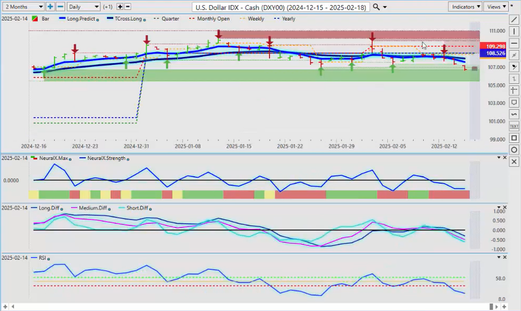Pick the callout comment bubble tool
Image resolution: width=521 pixels, height=311 pixels.
[x=514, y=103]
